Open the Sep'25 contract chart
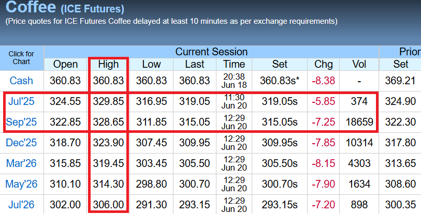Image resolution: width=421 pixels, height=214 pixels. [x=21, y=122]
